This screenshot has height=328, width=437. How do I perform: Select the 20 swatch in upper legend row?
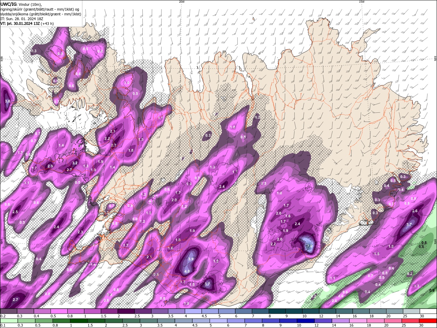395,311
